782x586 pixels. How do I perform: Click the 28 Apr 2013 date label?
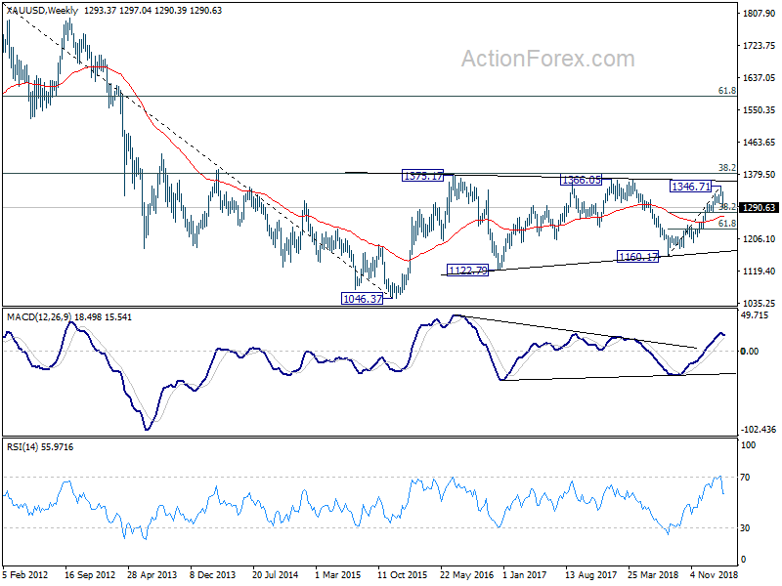pyautogui.click(x=152, y=574)
